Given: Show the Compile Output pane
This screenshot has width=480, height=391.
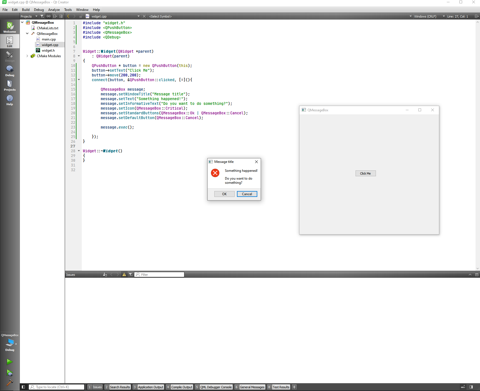Looking at the screenshot, I should point(179,387).
